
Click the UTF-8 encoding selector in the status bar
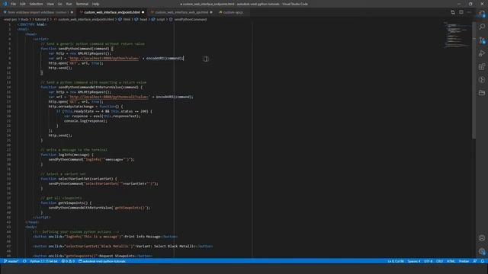coord(429,261)
